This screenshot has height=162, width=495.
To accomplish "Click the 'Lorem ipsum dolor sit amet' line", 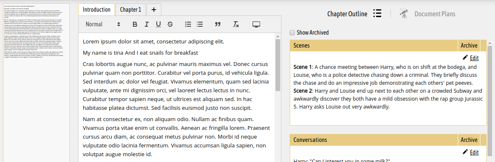I will click(x=153, y=41).
